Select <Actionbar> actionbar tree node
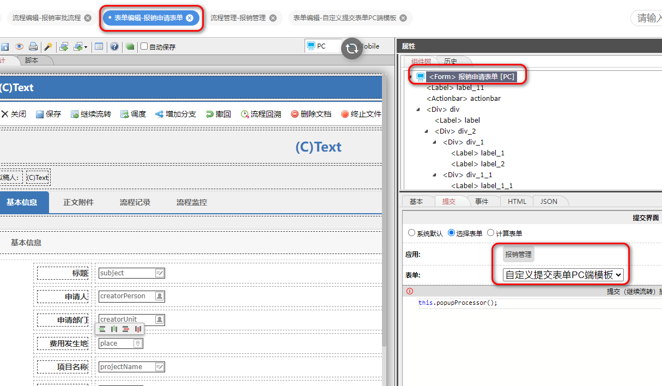 [x=464, y=99]
